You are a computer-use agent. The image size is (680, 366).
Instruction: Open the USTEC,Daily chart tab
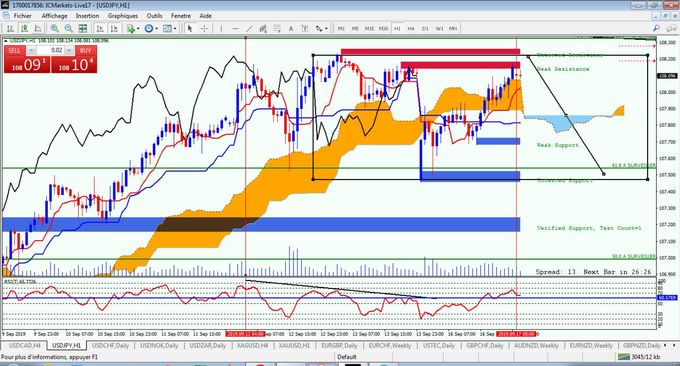click(439, 345)
